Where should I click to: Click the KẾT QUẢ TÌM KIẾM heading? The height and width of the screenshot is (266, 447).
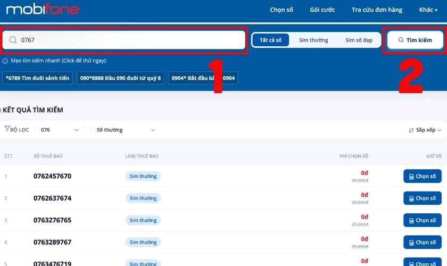pyautogui.click(x=33, y=110)
